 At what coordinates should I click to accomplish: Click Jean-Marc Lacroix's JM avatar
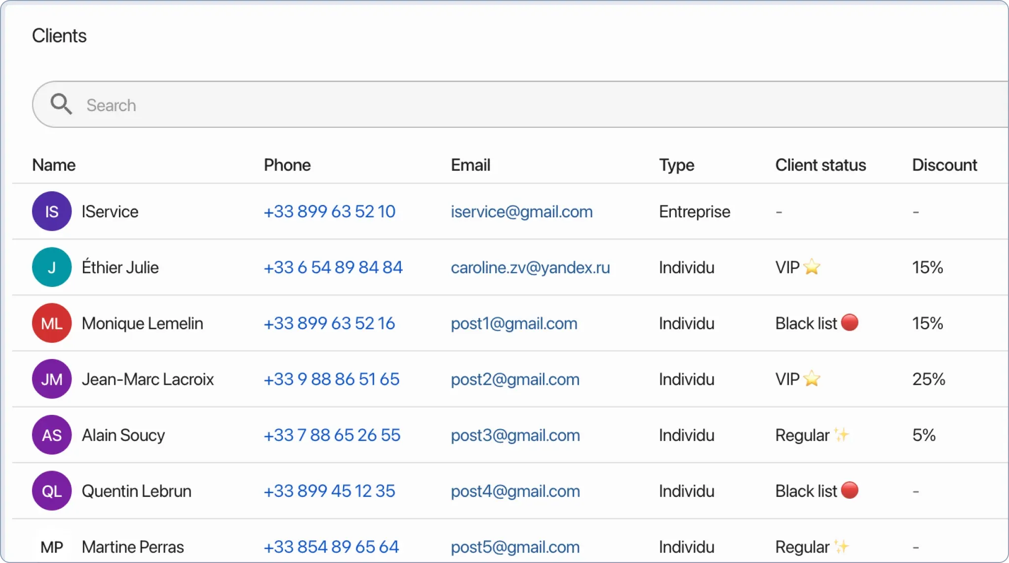[x=51, y=379]
